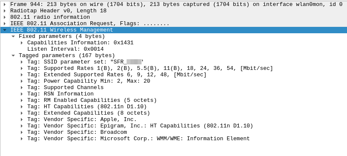
Task: Expand the Supported Channels tag
Action: [x=22, y=88]
